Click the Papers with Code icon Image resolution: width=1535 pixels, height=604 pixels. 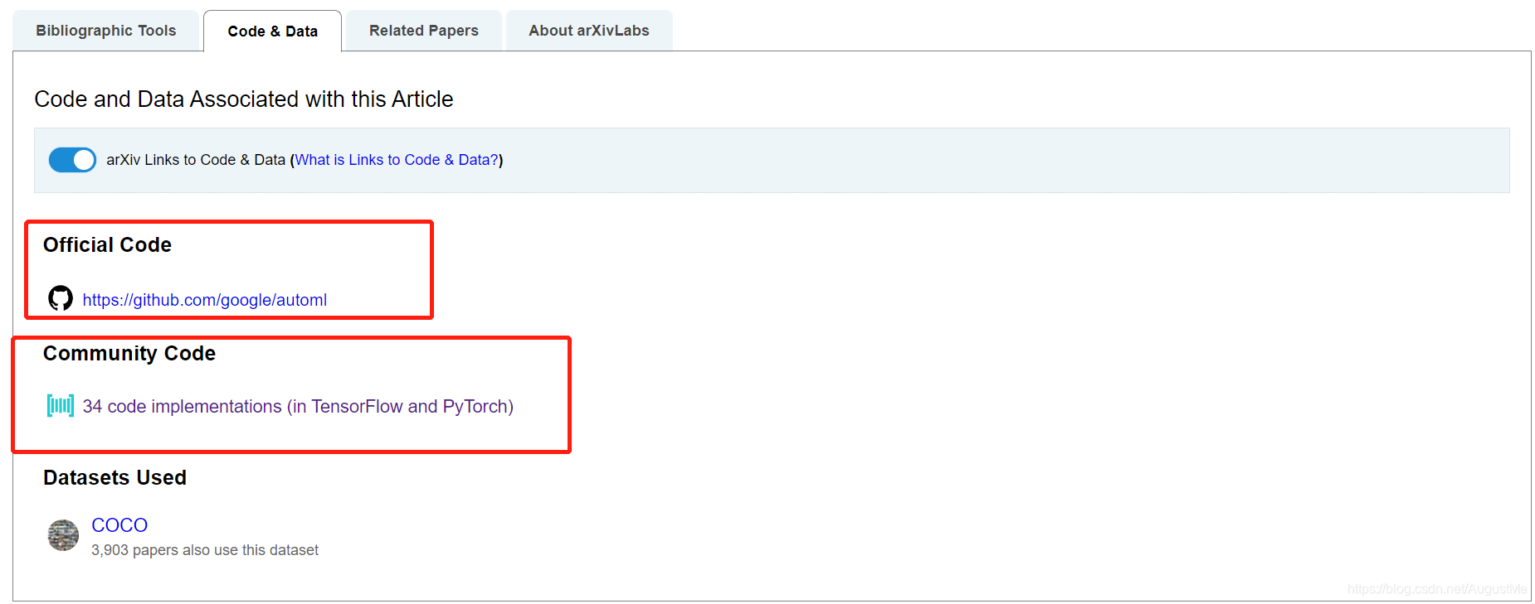[x=61, y=405]
